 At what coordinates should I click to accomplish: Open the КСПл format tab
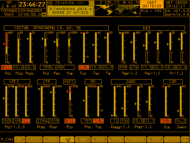click(x=35, y=139)
